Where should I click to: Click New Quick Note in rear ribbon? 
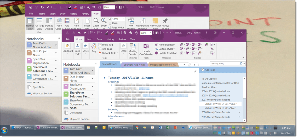tap(155, 24)
